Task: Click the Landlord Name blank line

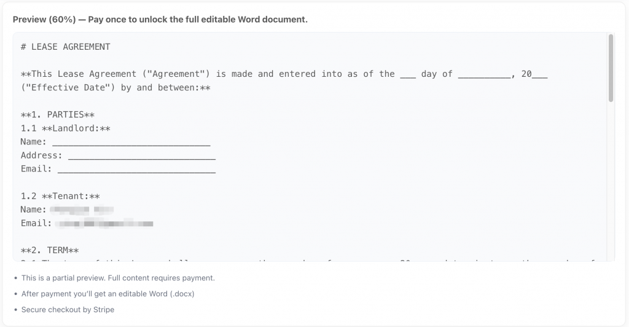Action: click(x=131, y=142)
